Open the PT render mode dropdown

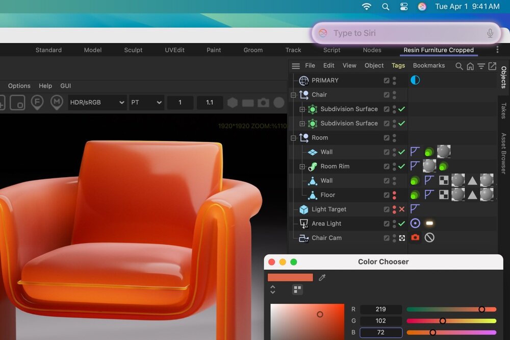146,102
